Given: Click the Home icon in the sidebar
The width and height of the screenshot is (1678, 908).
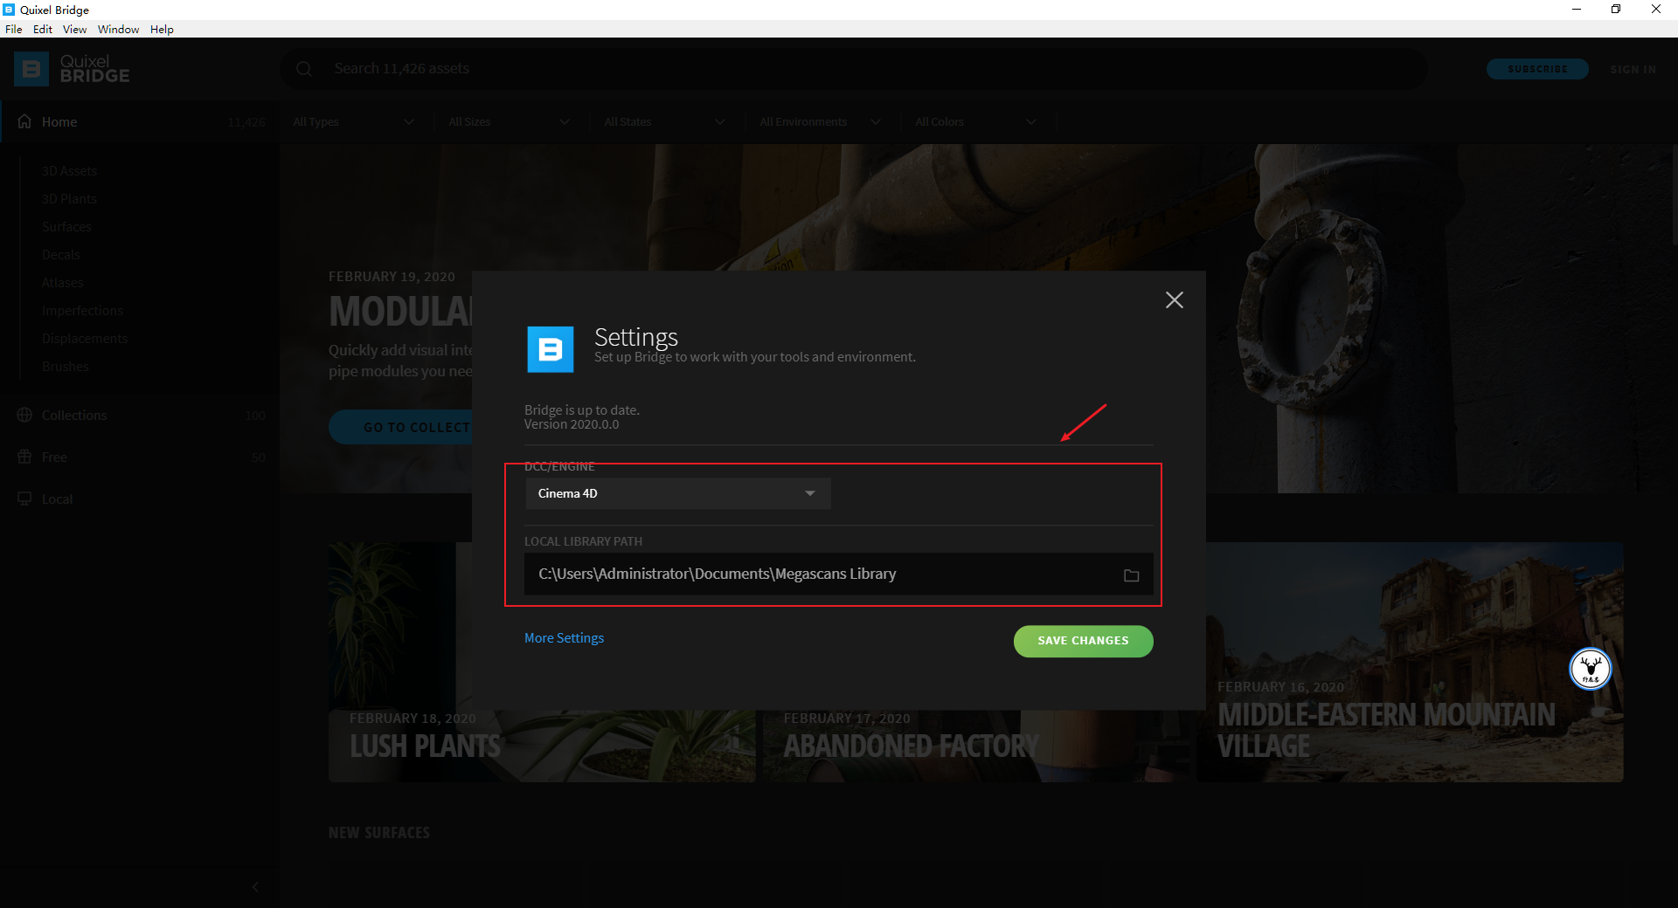Looking at the screenshot, I should coord(24,121).
